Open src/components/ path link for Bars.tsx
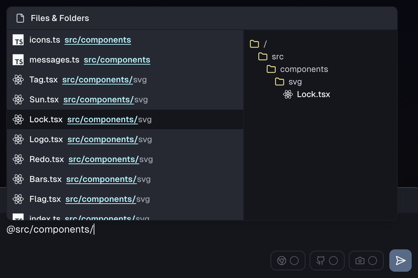Viewport: 418px width, 278px height. 101,180
